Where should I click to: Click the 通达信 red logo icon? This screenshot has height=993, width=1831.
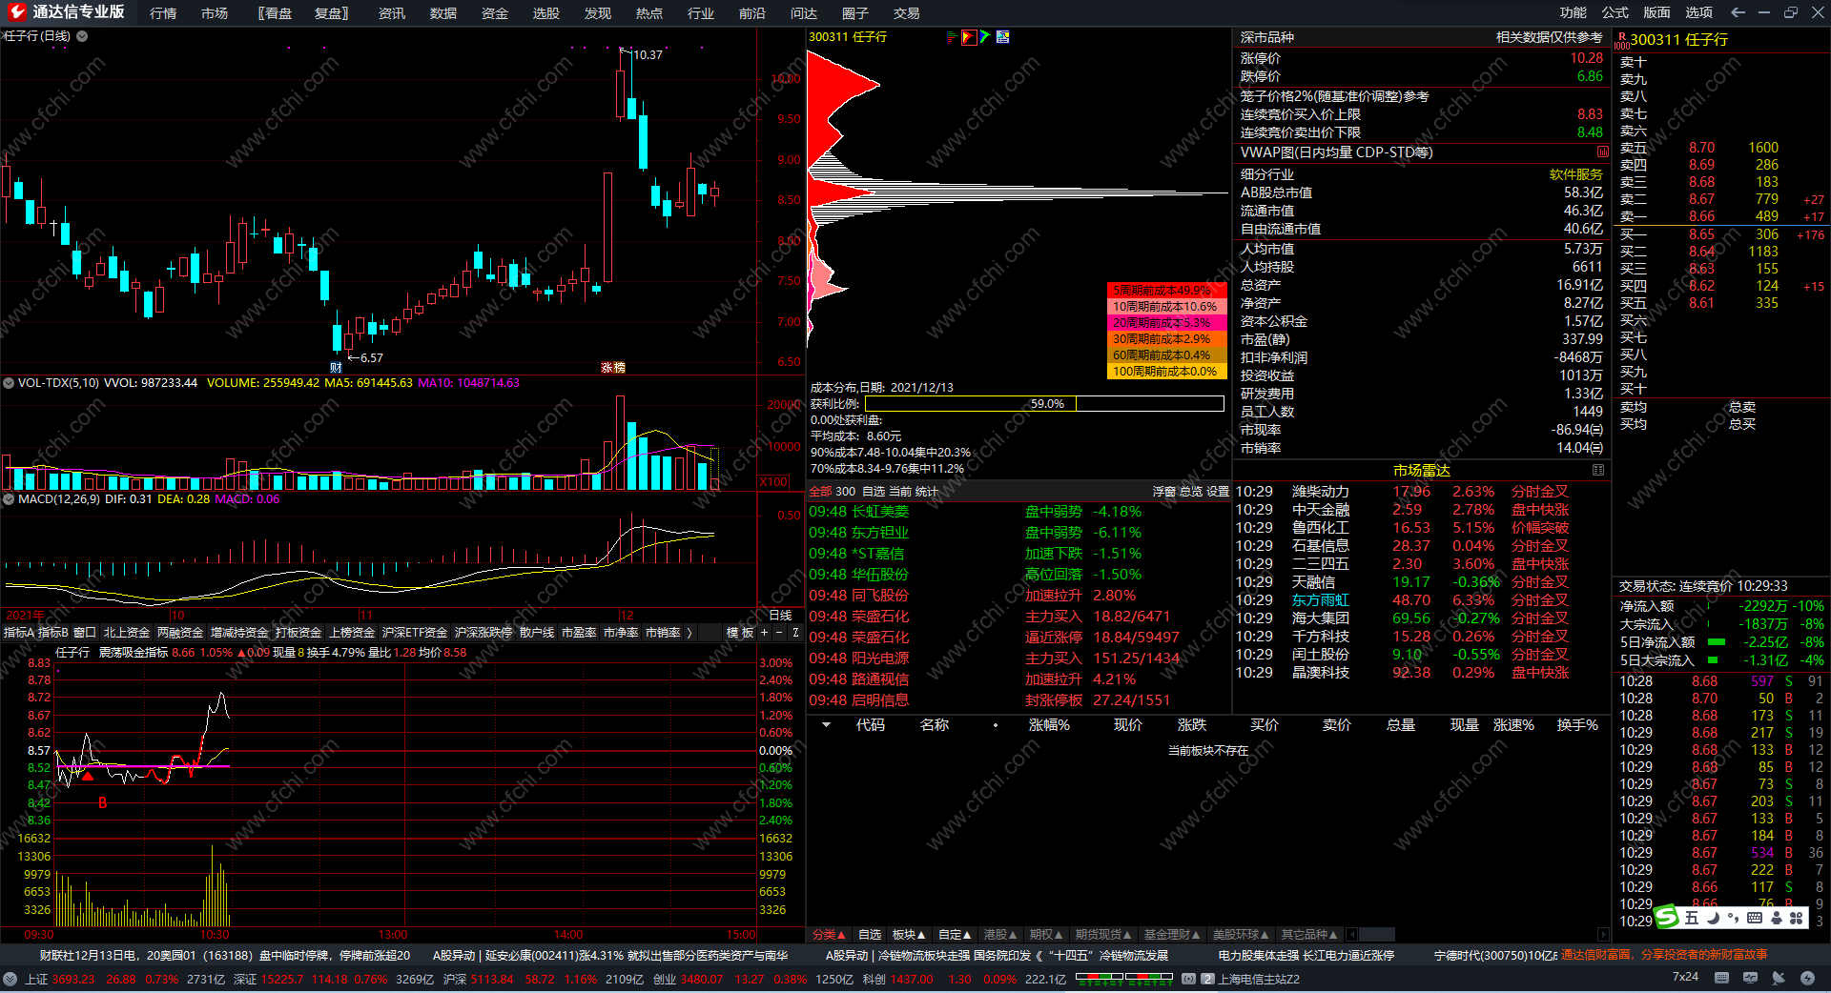(17, 12)
